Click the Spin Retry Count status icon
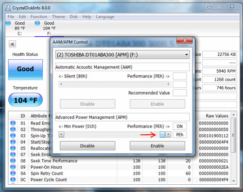Viewport: 243px width, 192px height. (x=13, y=173)
